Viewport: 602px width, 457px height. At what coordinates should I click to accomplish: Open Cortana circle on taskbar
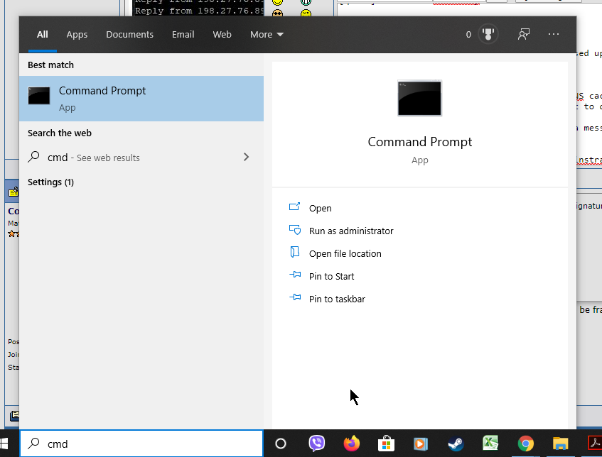[x=281, y=444]
